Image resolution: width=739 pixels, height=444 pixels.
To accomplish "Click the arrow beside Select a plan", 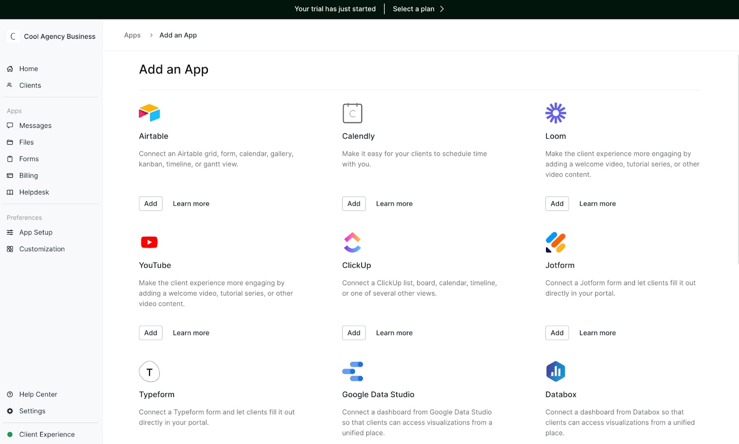I will coord(442,9).
